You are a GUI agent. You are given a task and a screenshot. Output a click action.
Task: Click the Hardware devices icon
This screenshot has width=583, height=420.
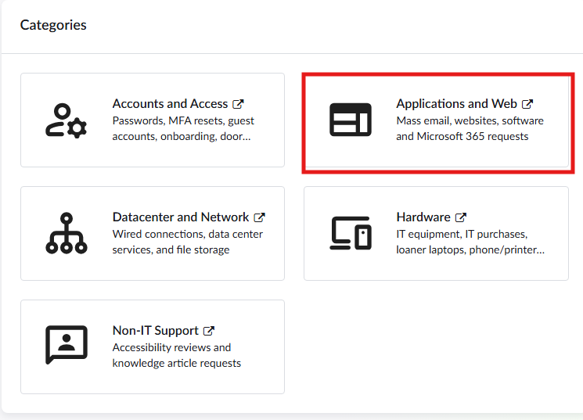coord(350,233)
